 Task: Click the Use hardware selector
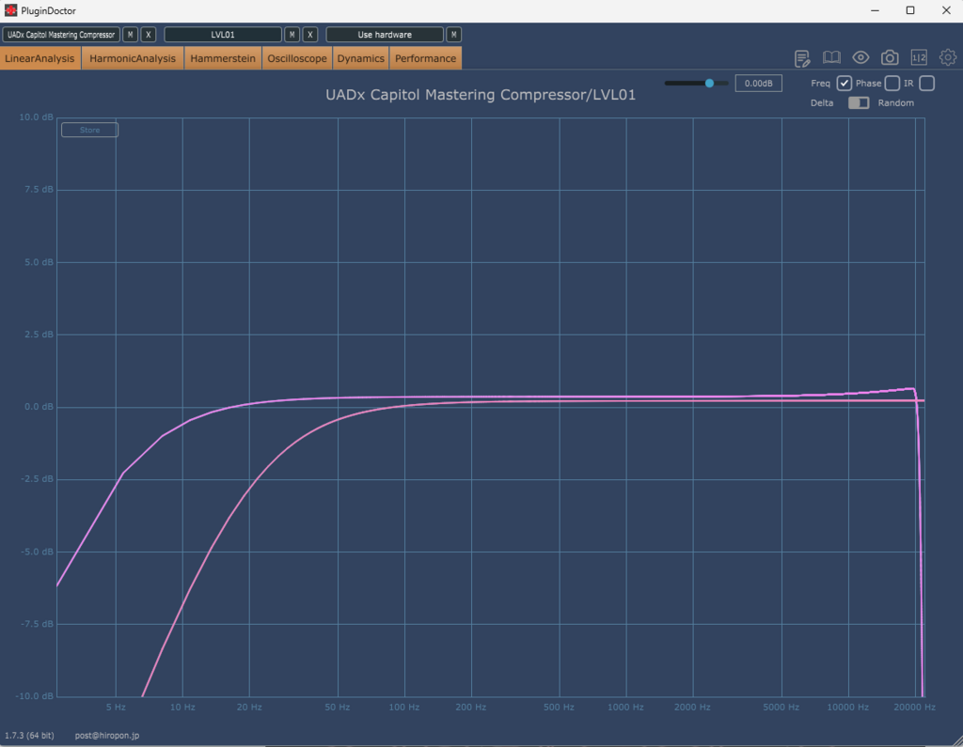click(385, 35)
